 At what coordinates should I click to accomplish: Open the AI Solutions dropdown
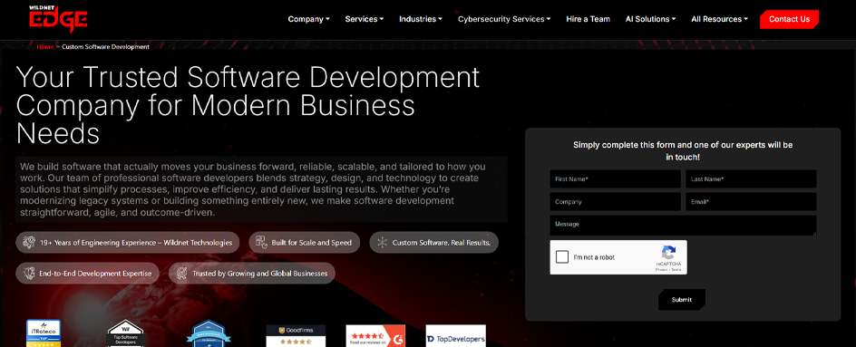pyautogui.click(x=650, y=19)
